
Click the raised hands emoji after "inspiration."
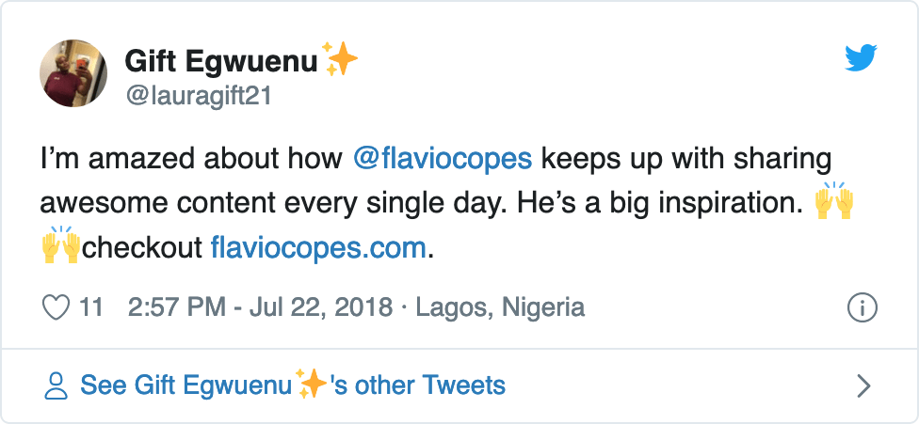[834, 202]
